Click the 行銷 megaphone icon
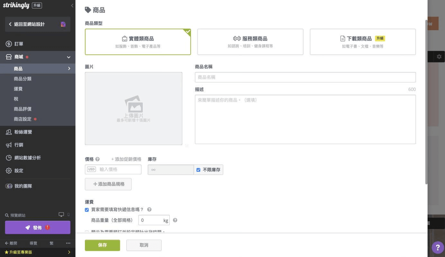This screenshot has height=257, width=445. (9, 145)
